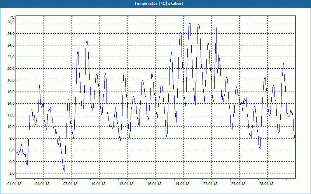Image resolution: width=311 pixels, height=194 pixels.
Task: Select the 4,0 y-axis value
Action: pyautogui.click(x=12, y=162)
